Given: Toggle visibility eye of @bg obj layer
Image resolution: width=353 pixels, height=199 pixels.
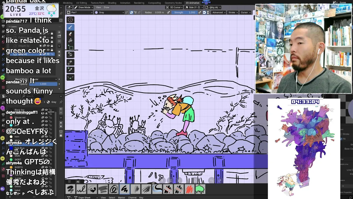Looking at the screenshot, I should [x=48, y=54].
